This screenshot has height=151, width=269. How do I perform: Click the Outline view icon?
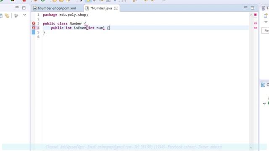click(263, 85)
